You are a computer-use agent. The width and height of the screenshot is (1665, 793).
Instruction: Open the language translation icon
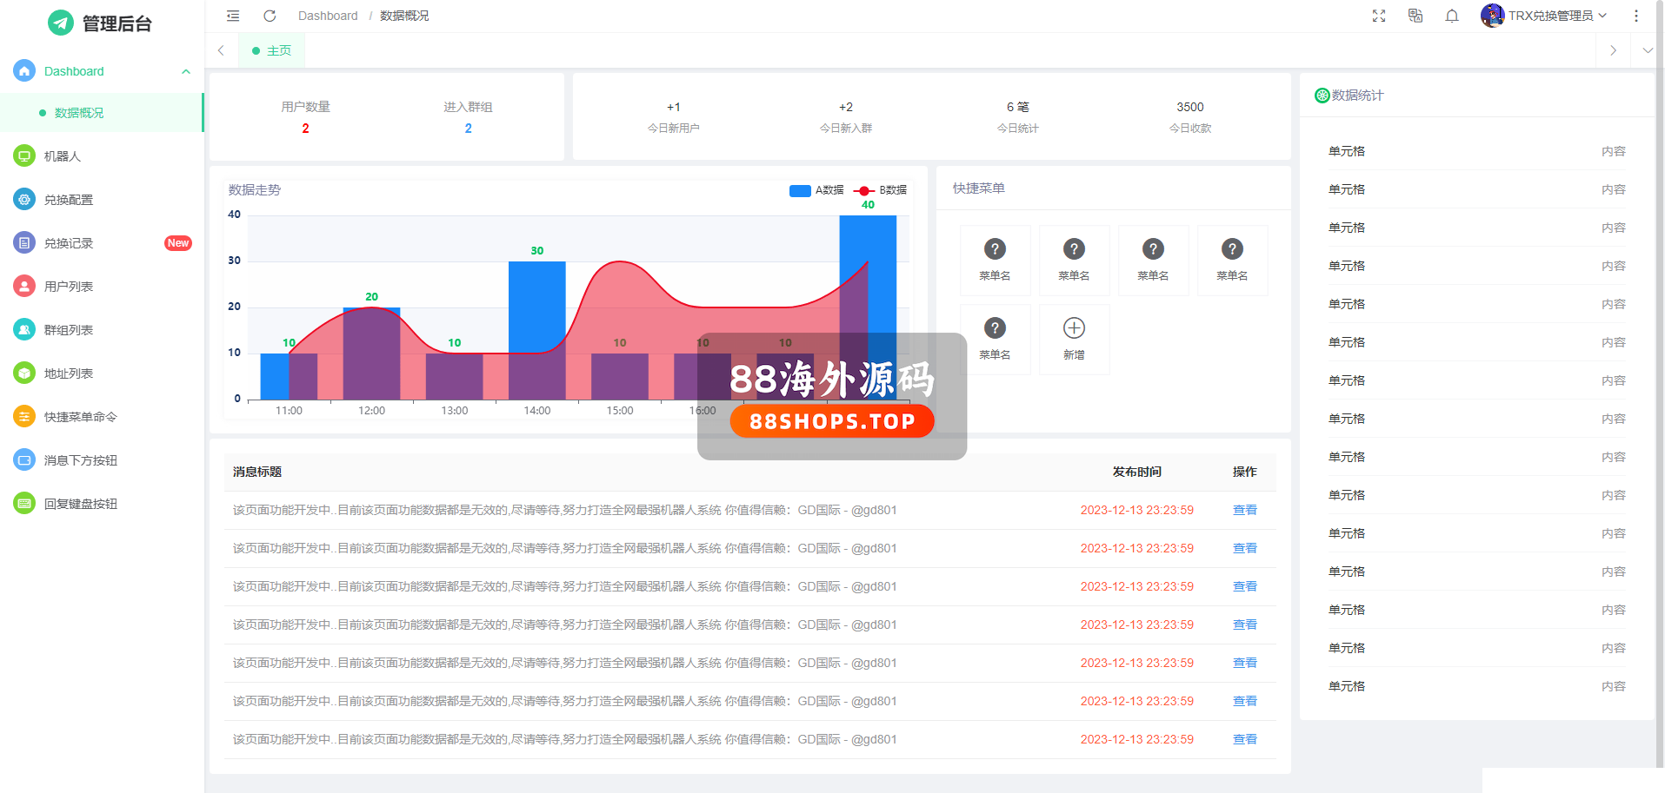pyautogui.click(x=1415, y=16)
